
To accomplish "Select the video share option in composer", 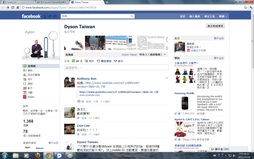I will coord(118,61).
